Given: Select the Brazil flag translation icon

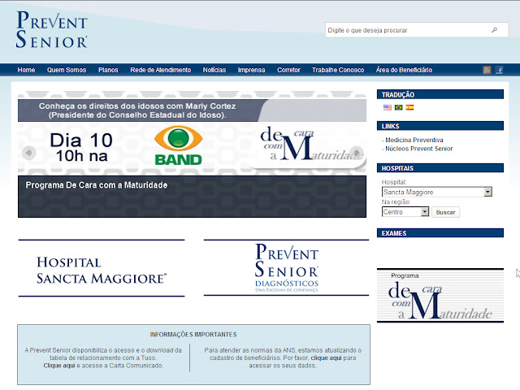Looking at the screenshot, I should click(399, 107).
